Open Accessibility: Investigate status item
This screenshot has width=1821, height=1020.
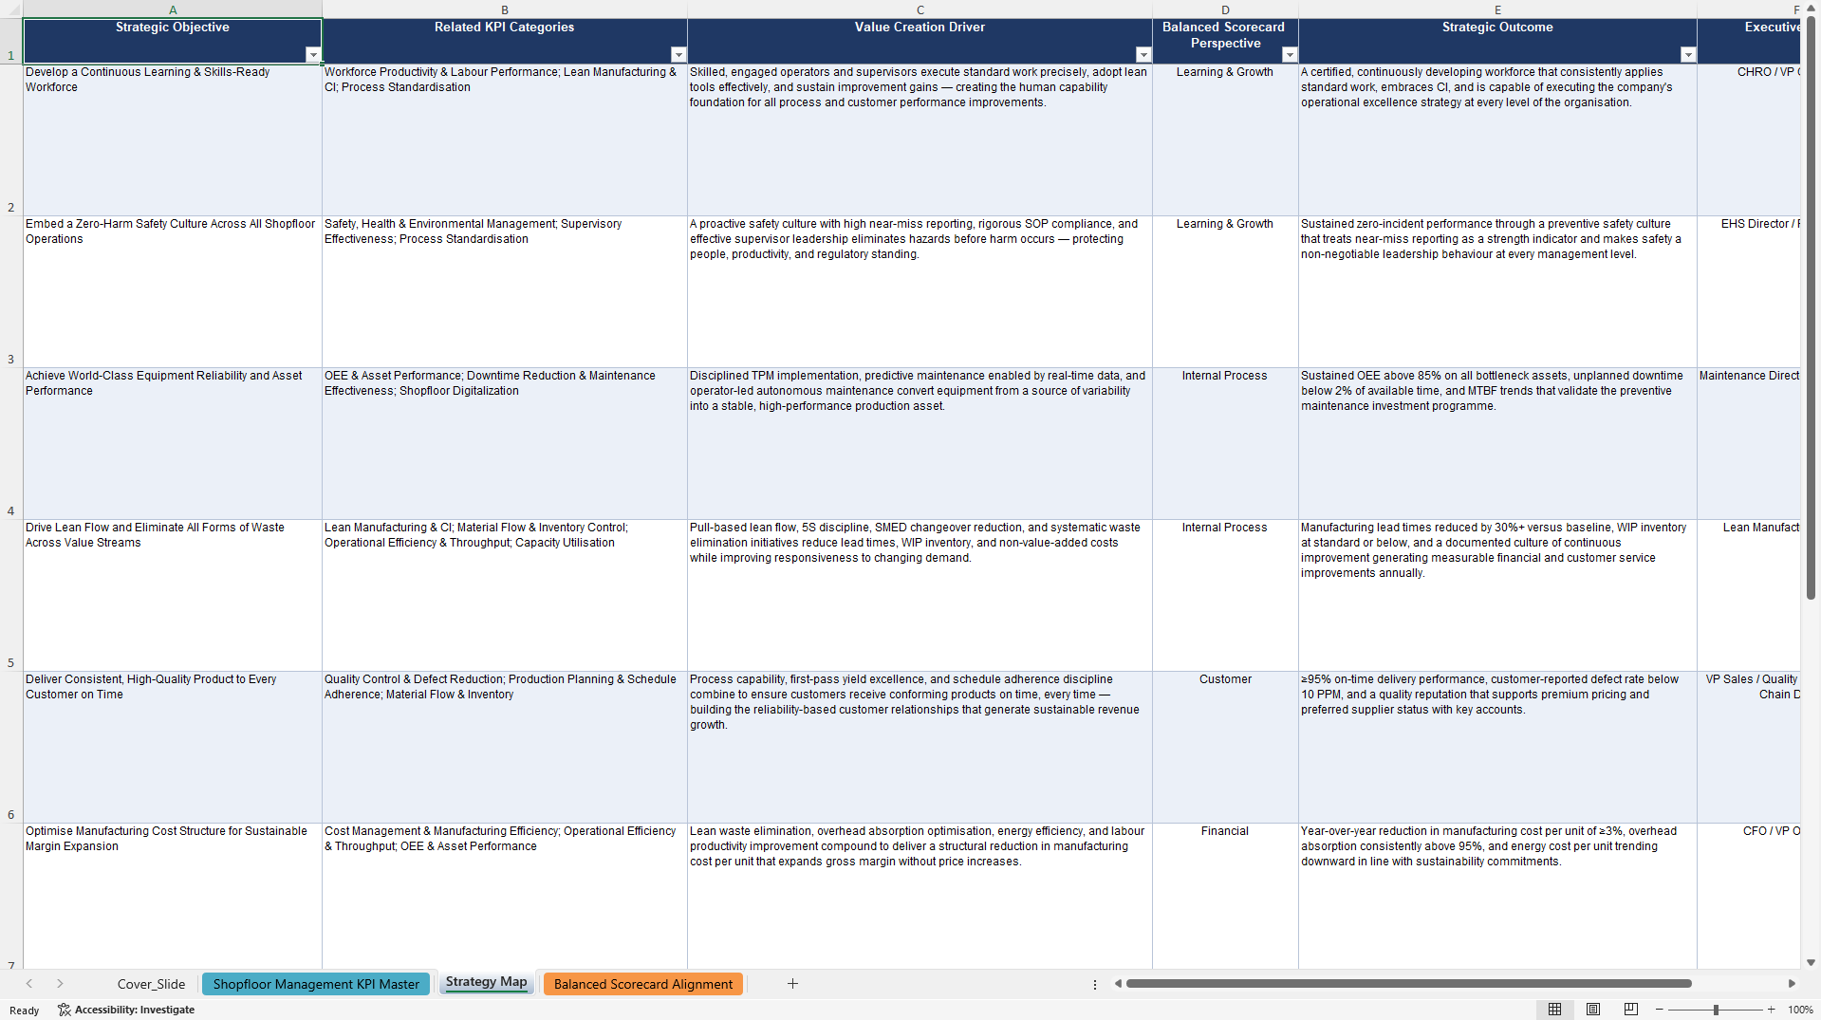coord(126,1010)
